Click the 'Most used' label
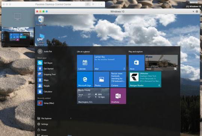Image resolution: width=202 pixels, height=136 pixels. (x=42, y=58)
